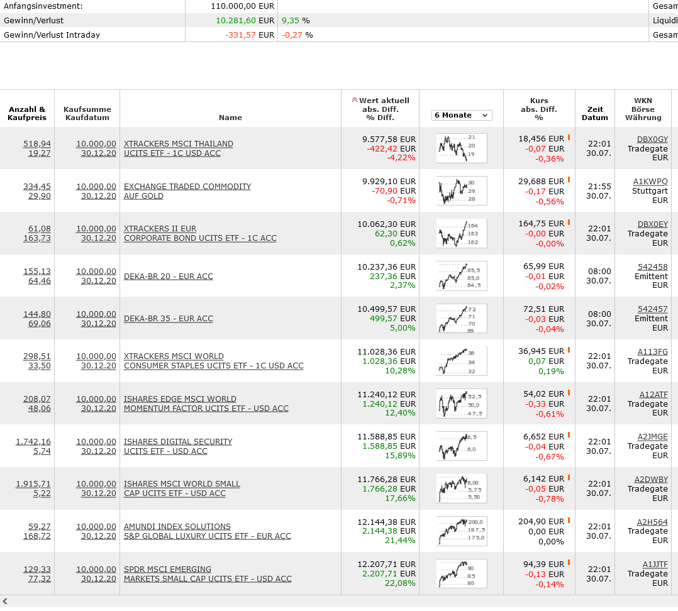
Task: Click purchase sum 10.000,00 in AMUNDI row
Action: point(96,526)
